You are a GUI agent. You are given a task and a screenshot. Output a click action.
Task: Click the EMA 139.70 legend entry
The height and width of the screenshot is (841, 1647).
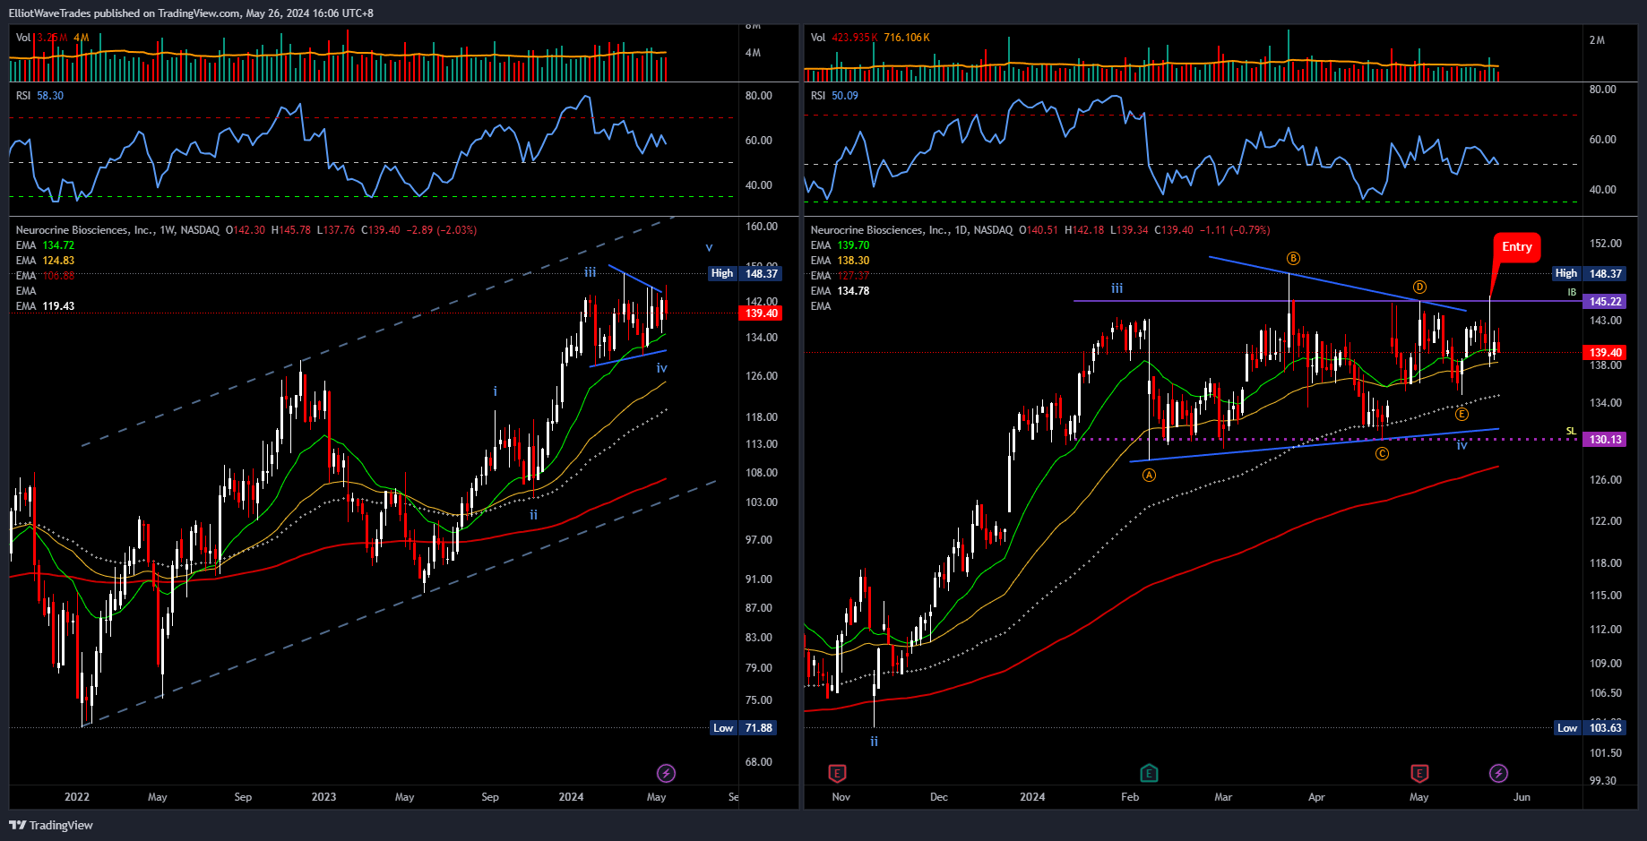tap(840, 245)
